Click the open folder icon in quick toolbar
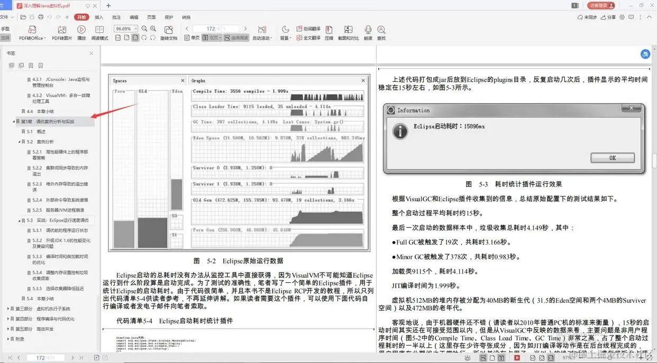 point(23,17)
